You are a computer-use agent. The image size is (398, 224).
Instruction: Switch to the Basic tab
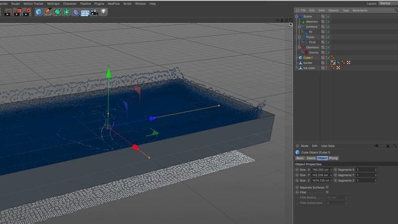pos(300,158)
